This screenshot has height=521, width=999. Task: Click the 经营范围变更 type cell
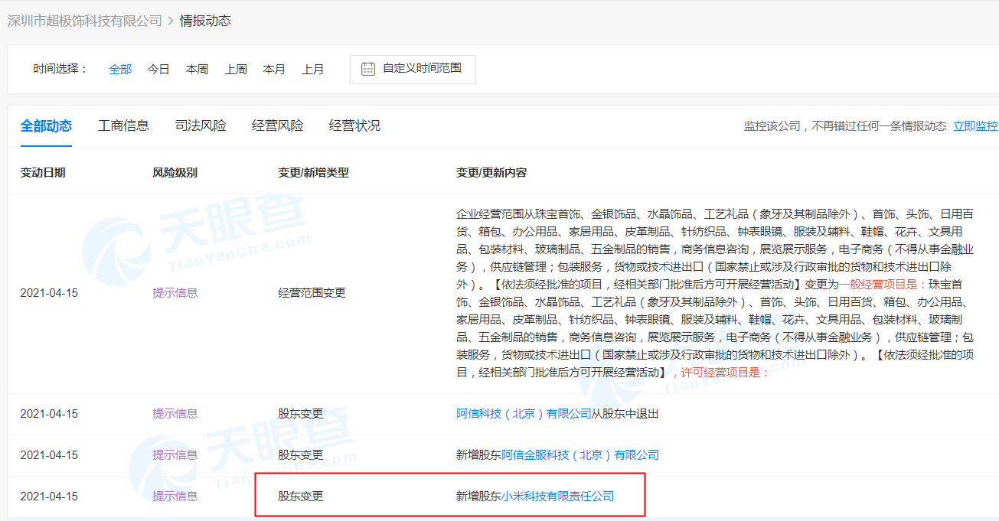[x=312, y=292]
